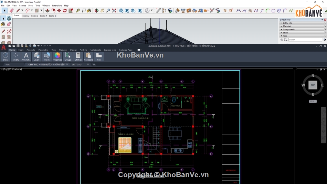
Task: Open Tags panel details arrow button
Action: pyautogui.click(x=325, y=40)
